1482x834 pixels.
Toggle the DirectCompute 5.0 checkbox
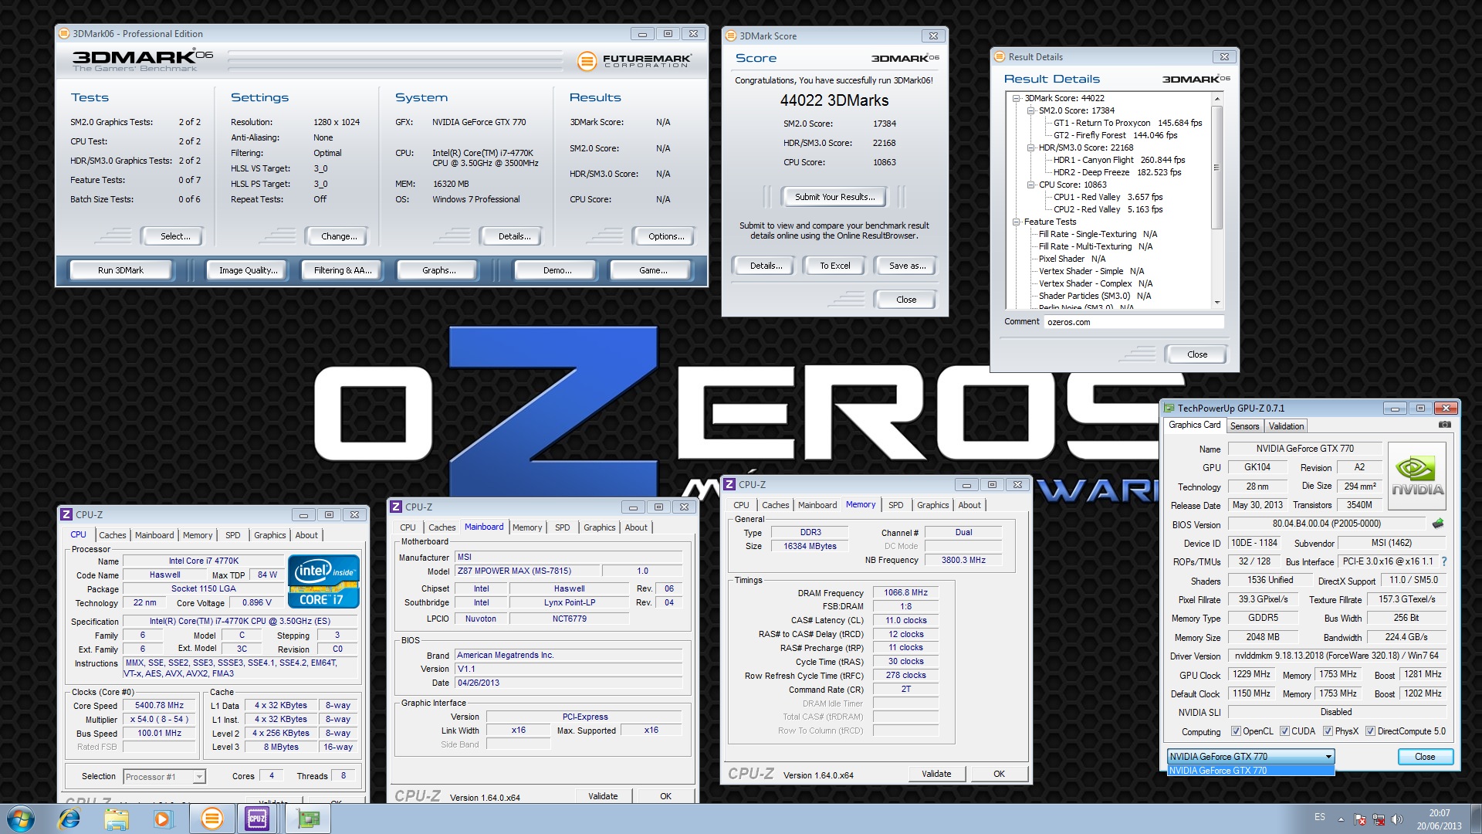1370,731
